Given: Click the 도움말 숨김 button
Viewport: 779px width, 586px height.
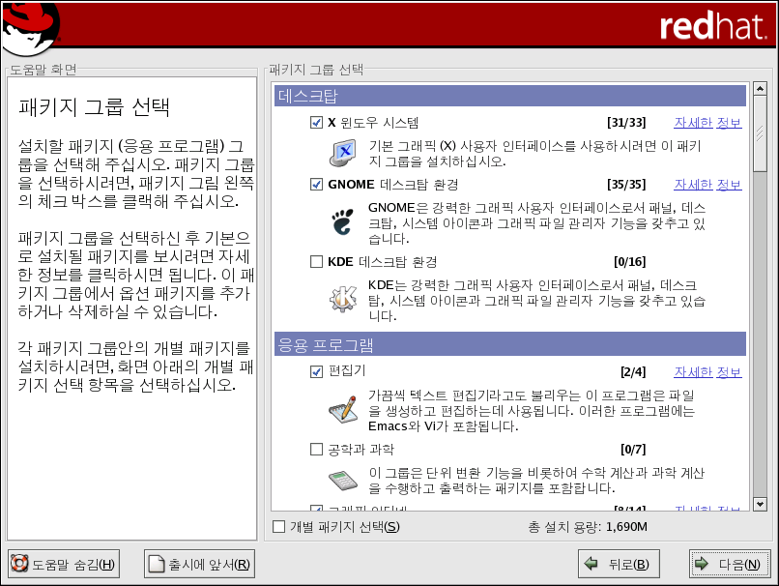Looking at the screenshot, I should click(64, 565).
